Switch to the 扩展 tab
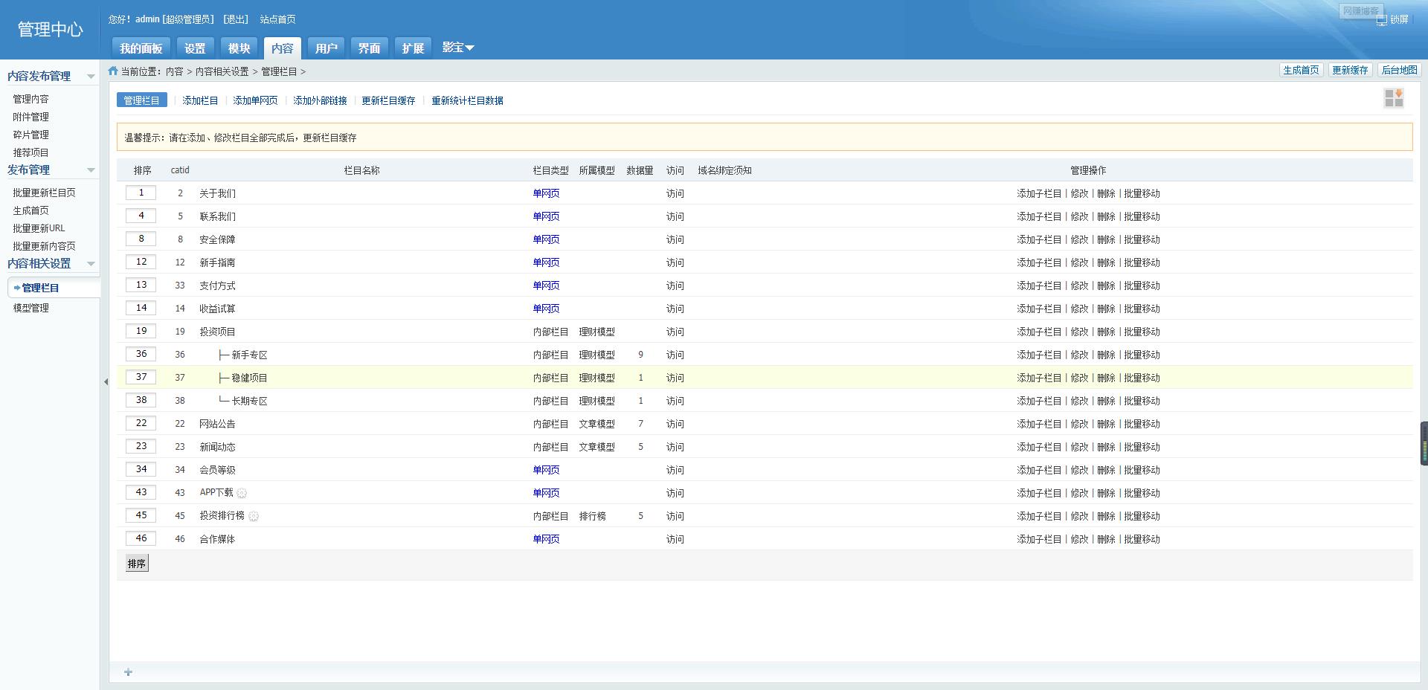The height and width of the screenshot is (690, 1428). 413,48
